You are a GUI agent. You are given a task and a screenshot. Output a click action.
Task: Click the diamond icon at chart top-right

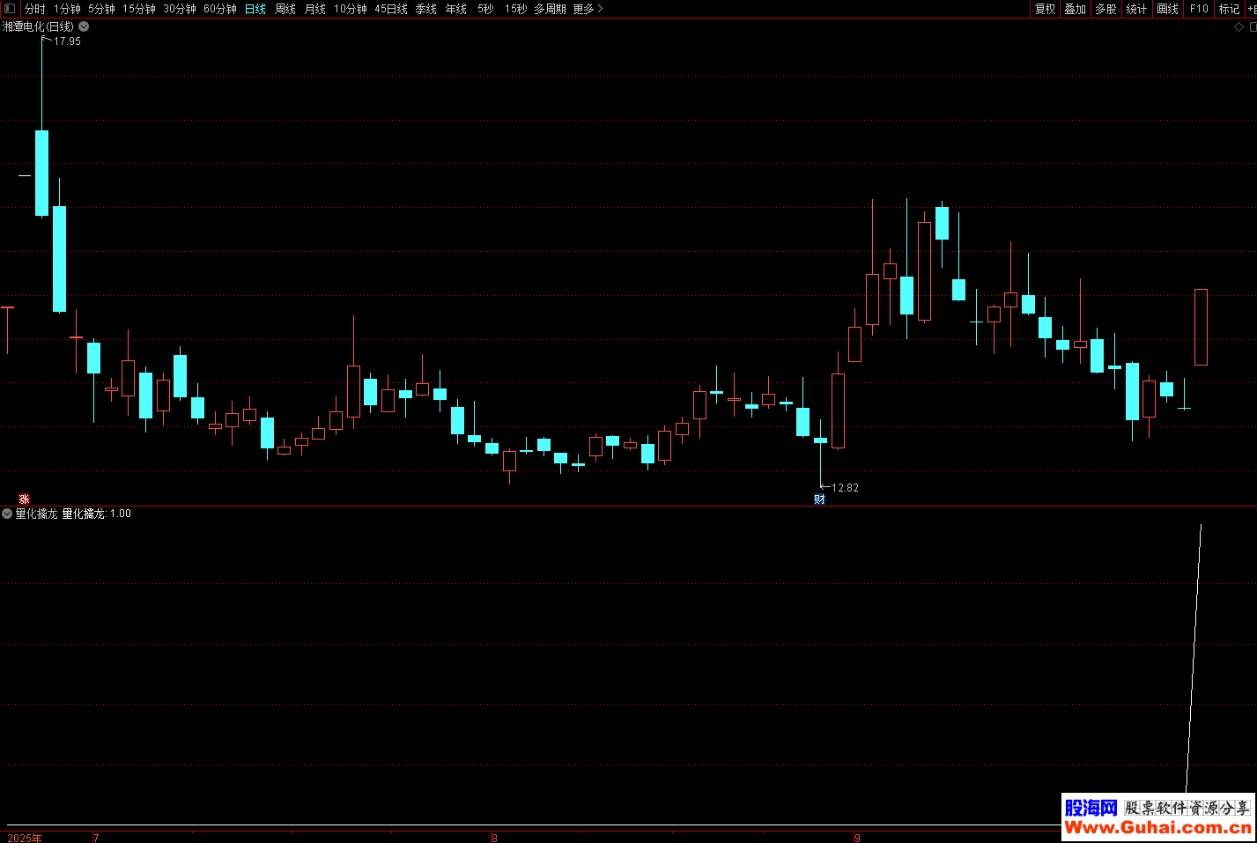point(1239,27)
